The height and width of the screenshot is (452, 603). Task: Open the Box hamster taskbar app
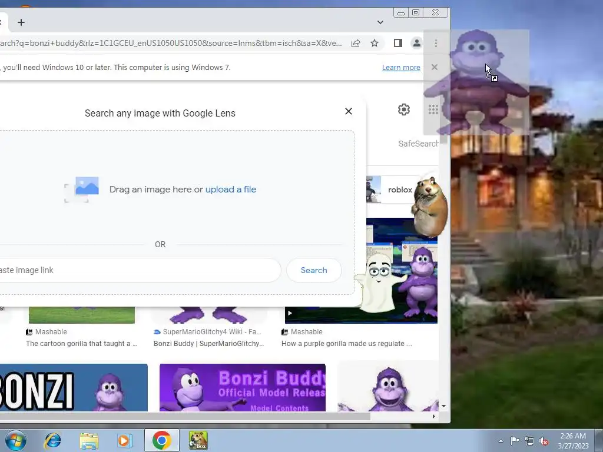pyautogui.click(x=198, y=440)
